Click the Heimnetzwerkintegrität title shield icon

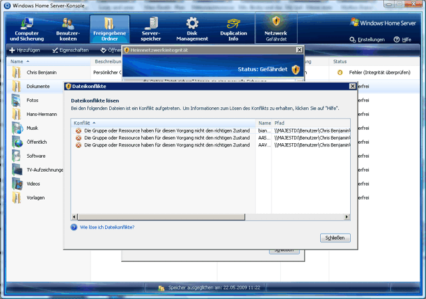coord(126,50)
